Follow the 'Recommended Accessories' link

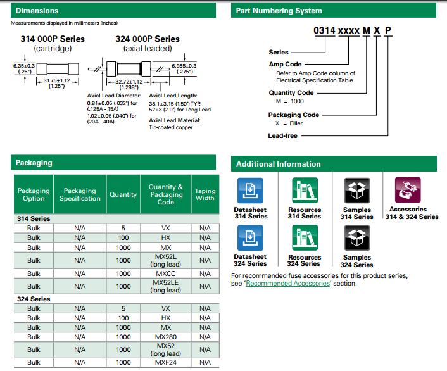point(287,284)
